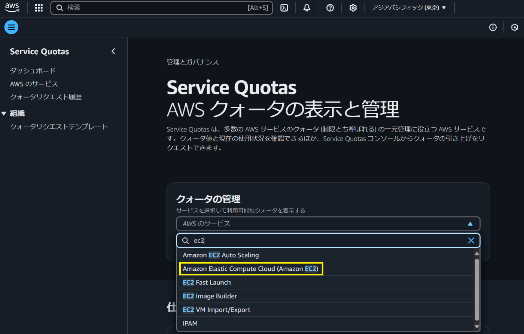Collapse the 組織 section
The image size is (524, 334).
click(4, 113)
